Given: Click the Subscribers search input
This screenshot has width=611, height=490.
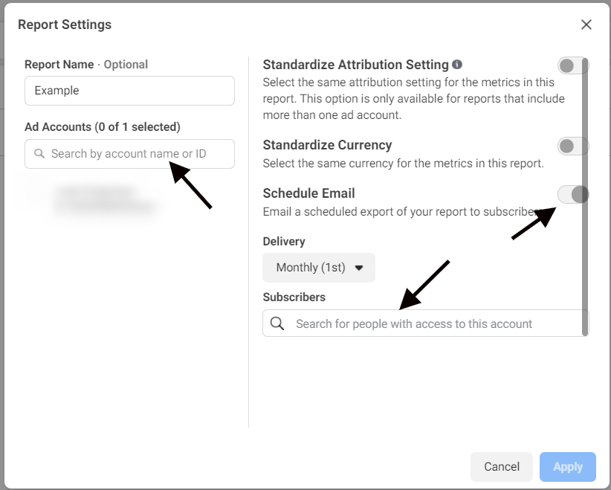Looking at the screenshot, I should 416,323.
